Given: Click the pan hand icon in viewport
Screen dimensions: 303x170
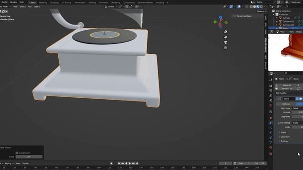Looking at the screenshot, I should pyautogui.click(x=225, y=37).
